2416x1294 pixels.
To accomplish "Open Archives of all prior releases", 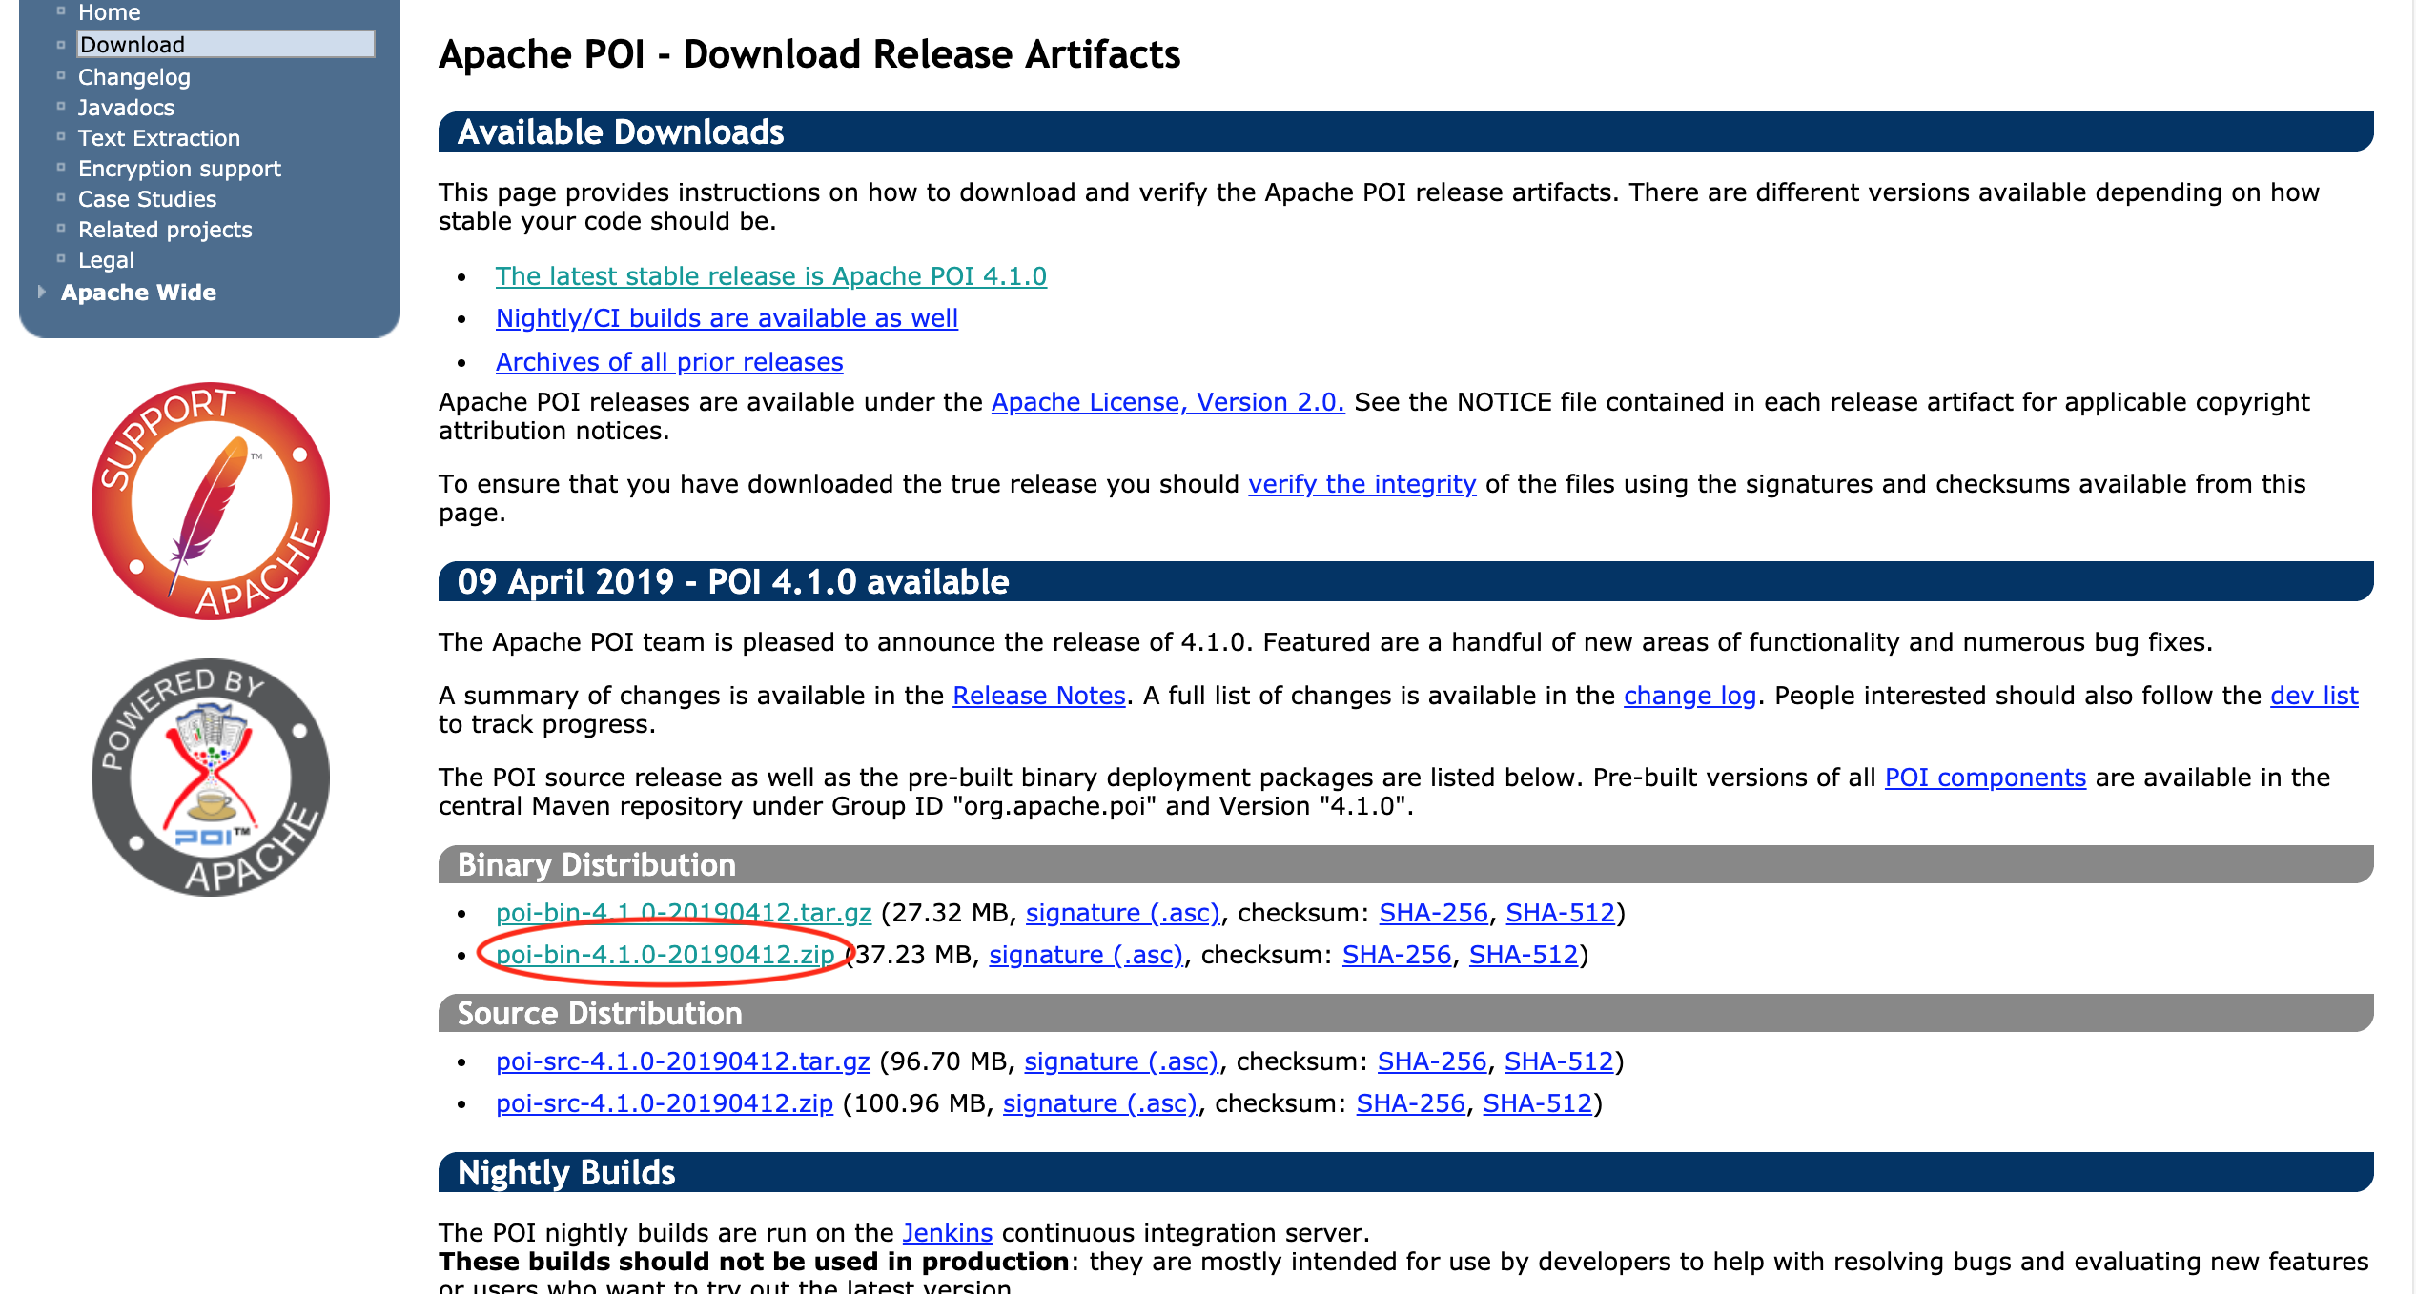I will 667,361.
